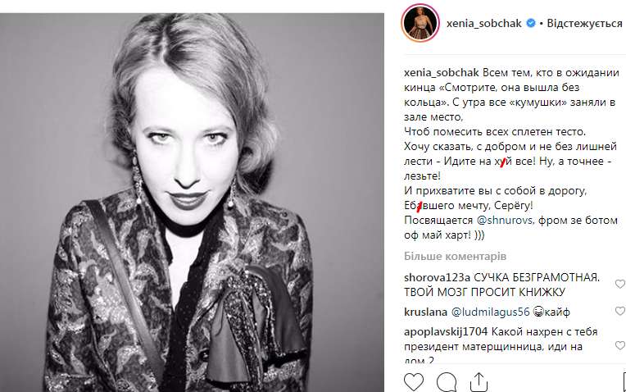
Task: Like the kruslana comment heart
Action: pyautogui.click(x=620, y=311)
